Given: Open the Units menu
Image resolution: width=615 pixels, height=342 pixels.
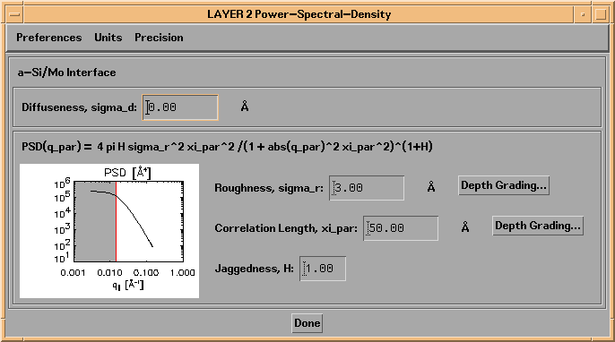Looking at the screenshot, I should pyautogui.click(x=108, y=38).
